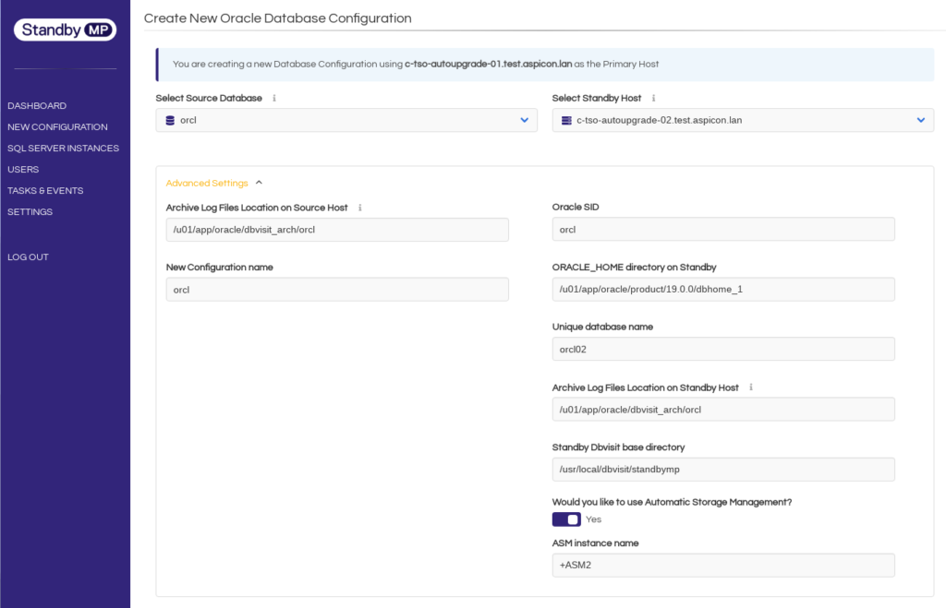The width and height of the screenshot is (946, 608).
Task: Click primary host name c-tso-autoupgrade-01.test.aspicon.lan in banner
Action: pyautogui.click(x=488, y=64)
